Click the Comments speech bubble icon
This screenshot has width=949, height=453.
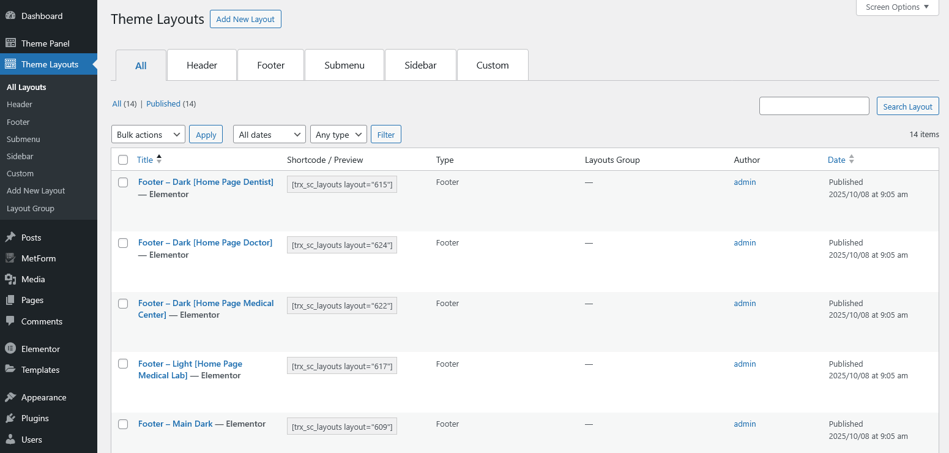click(10, 321)
